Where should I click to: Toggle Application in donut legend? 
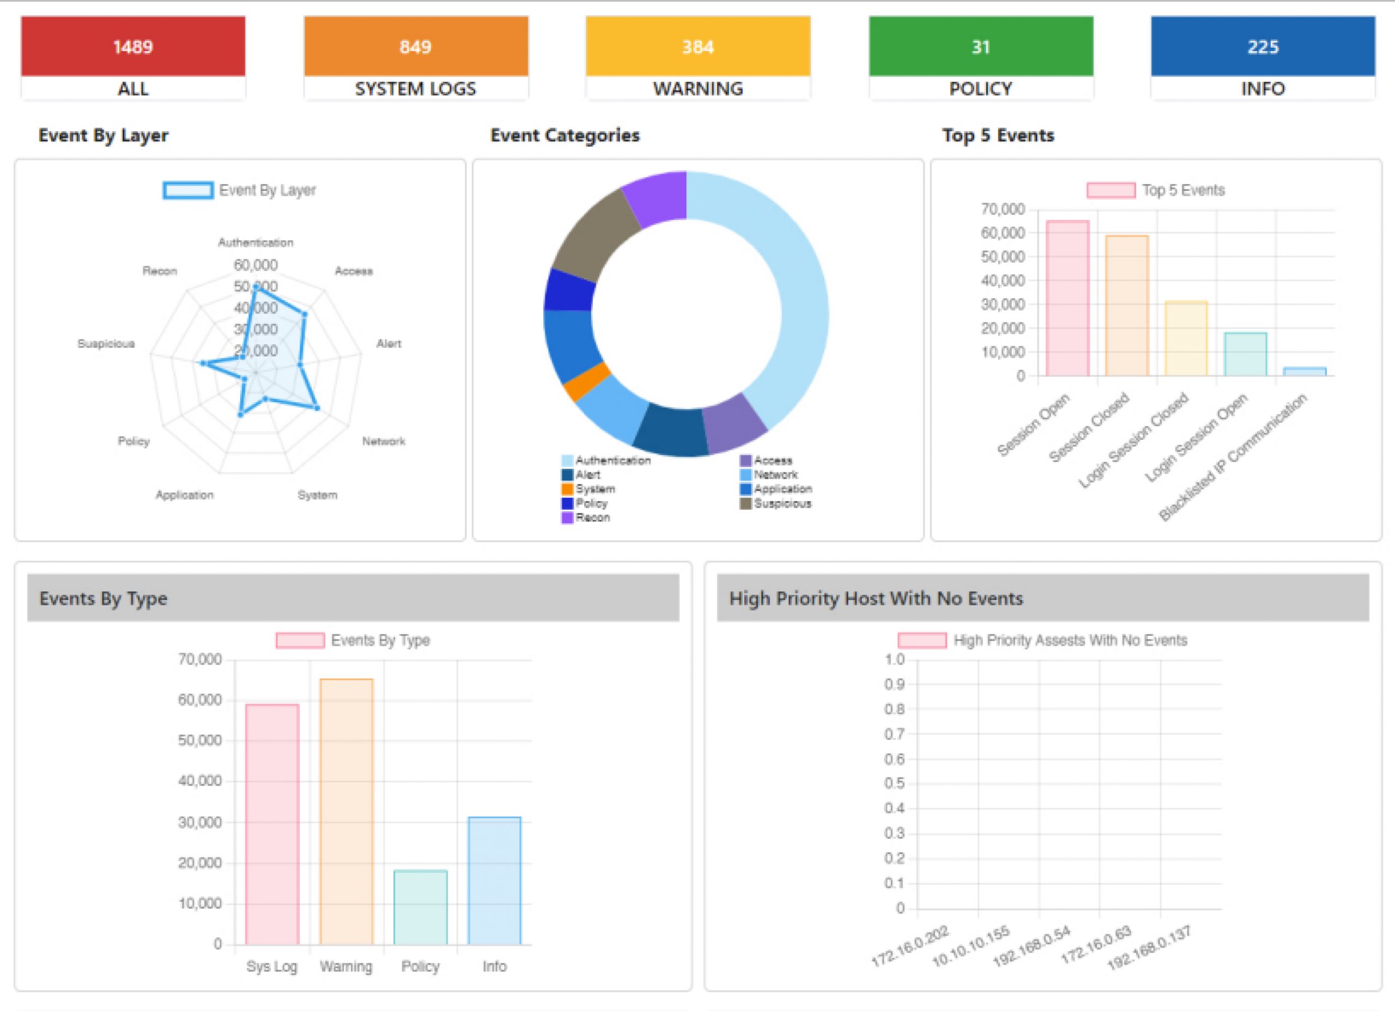775,488
